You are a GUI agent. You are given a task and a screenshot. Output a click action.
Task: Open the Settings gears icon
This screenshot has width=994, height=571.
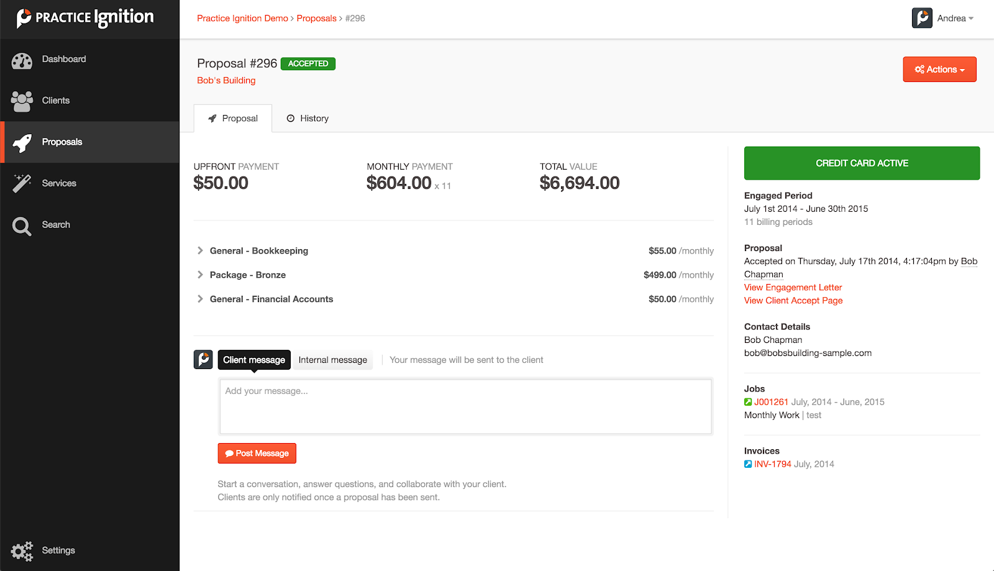coord(22,551)
